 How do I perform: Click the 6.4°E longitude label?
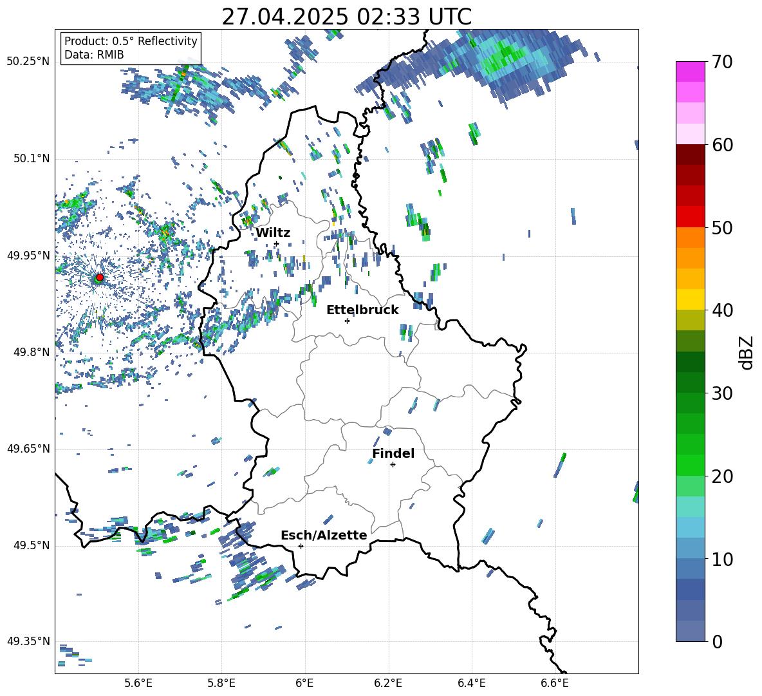[x=472, y=683]
